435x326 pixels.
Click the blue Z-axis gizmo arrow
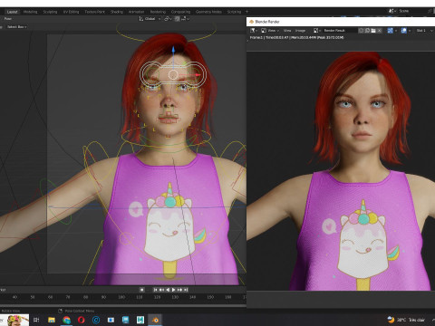(173, 50)
